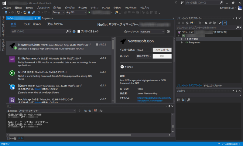The width and height of the screenshot is (243, 146).
Task: Go to next message in Output toolbar
Action: pyautogui.click(x=90, y=111)
